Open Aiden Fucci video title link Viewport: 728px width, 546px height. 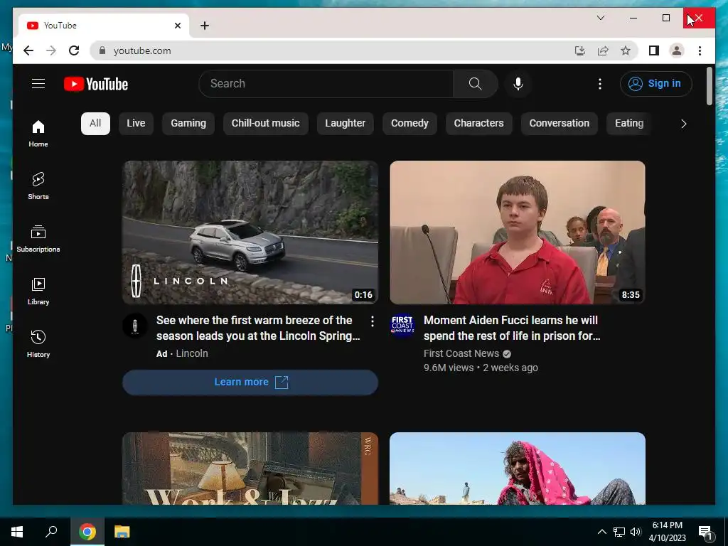tap(512, 328)
